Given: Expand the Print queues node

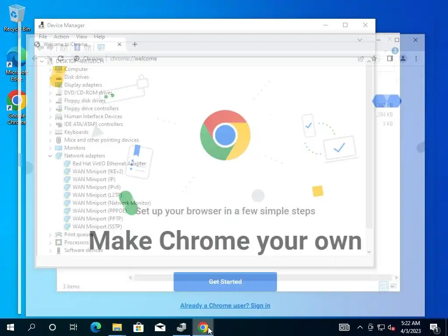Looking at the screenshot, I should coord(50,234).
